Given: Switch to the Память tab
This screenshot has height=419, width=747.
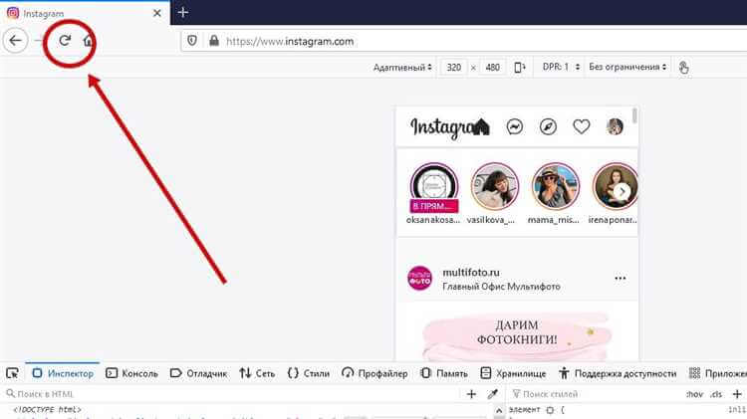Looking at the screenshot, I should [444, 373].
